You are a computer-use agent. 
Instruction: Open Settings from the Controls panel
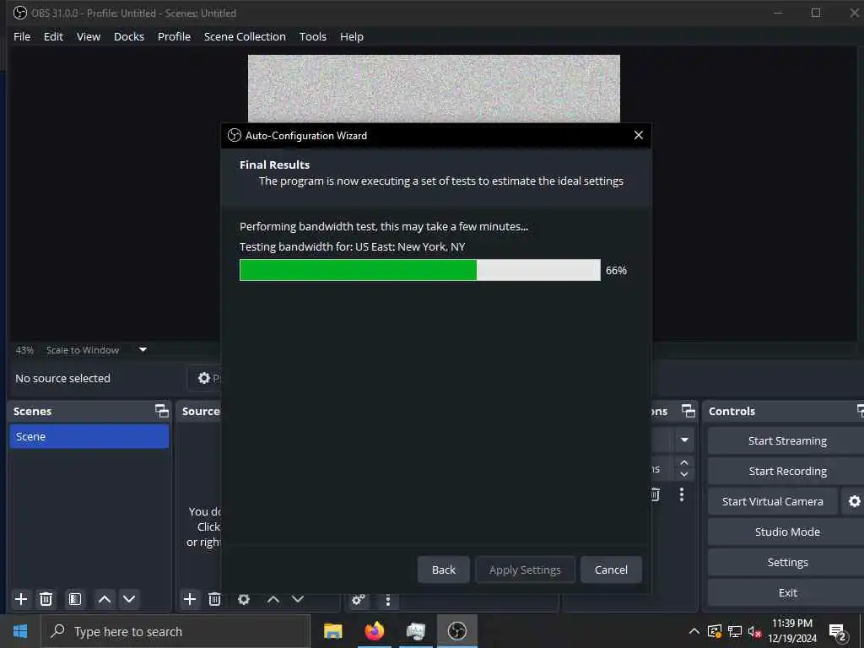tap(787, 562)
